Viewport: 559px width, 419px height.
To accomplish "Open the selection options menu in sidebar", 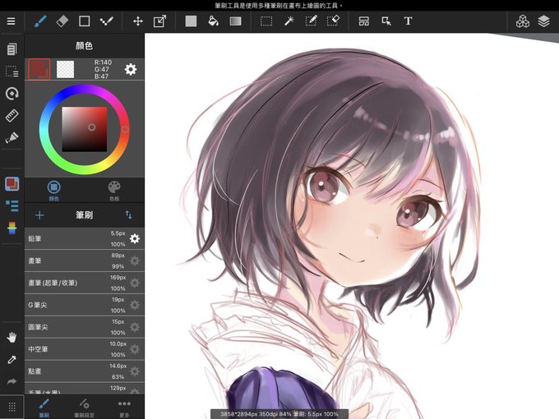I will (12, 71).
